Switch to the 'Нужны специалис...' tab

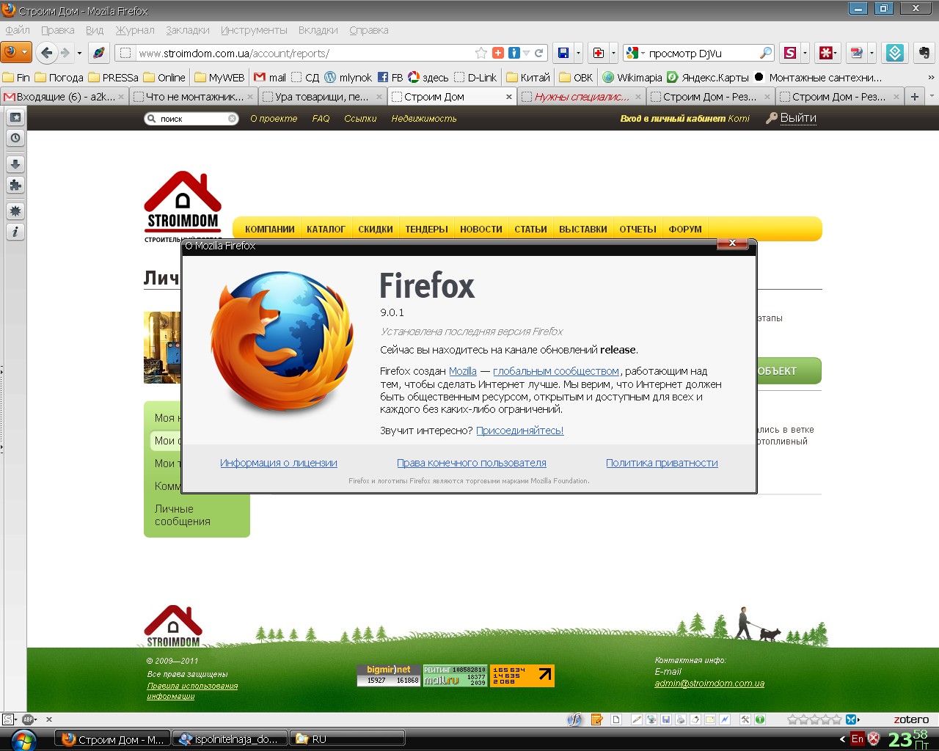pos(581,96)
